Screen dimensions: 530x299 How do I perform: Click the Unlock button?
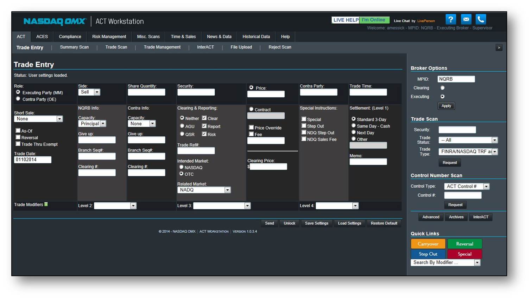[290, 223]
